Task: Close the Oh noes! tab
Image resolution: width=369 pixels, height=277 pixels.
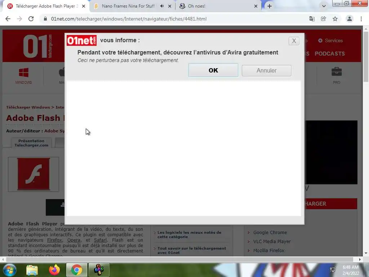Action: 256,6
